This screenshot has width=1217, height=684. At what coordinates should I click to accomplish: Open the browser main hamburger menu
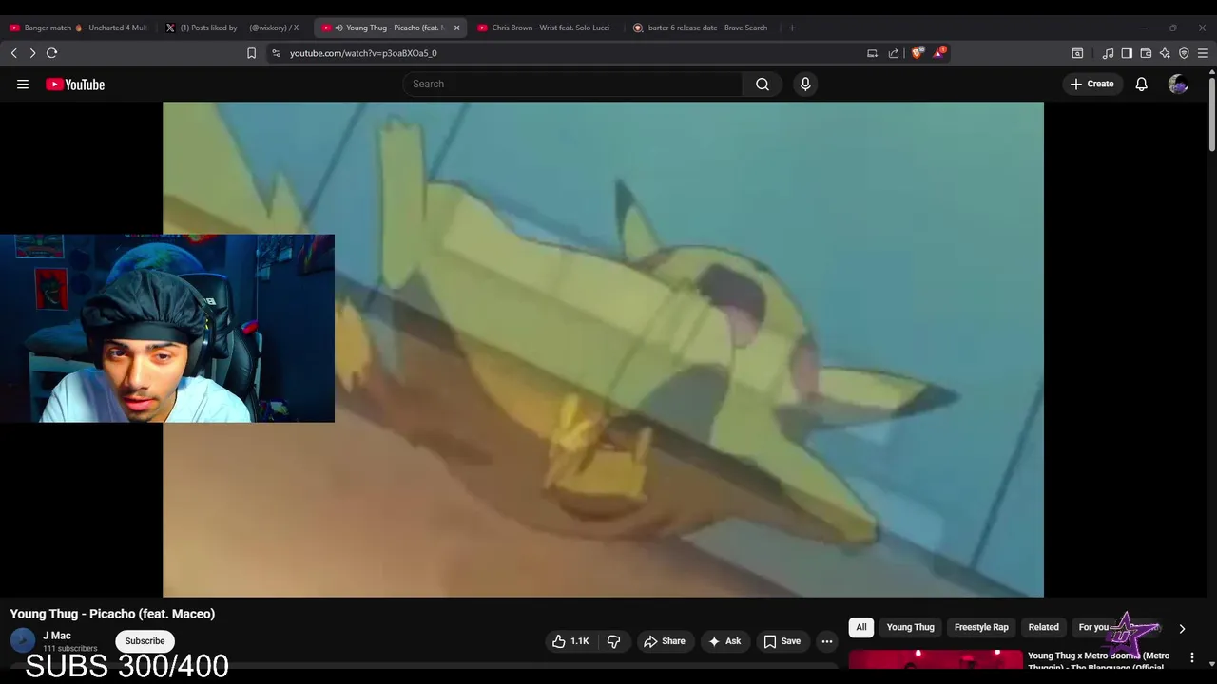click(x=1204, y=53)
